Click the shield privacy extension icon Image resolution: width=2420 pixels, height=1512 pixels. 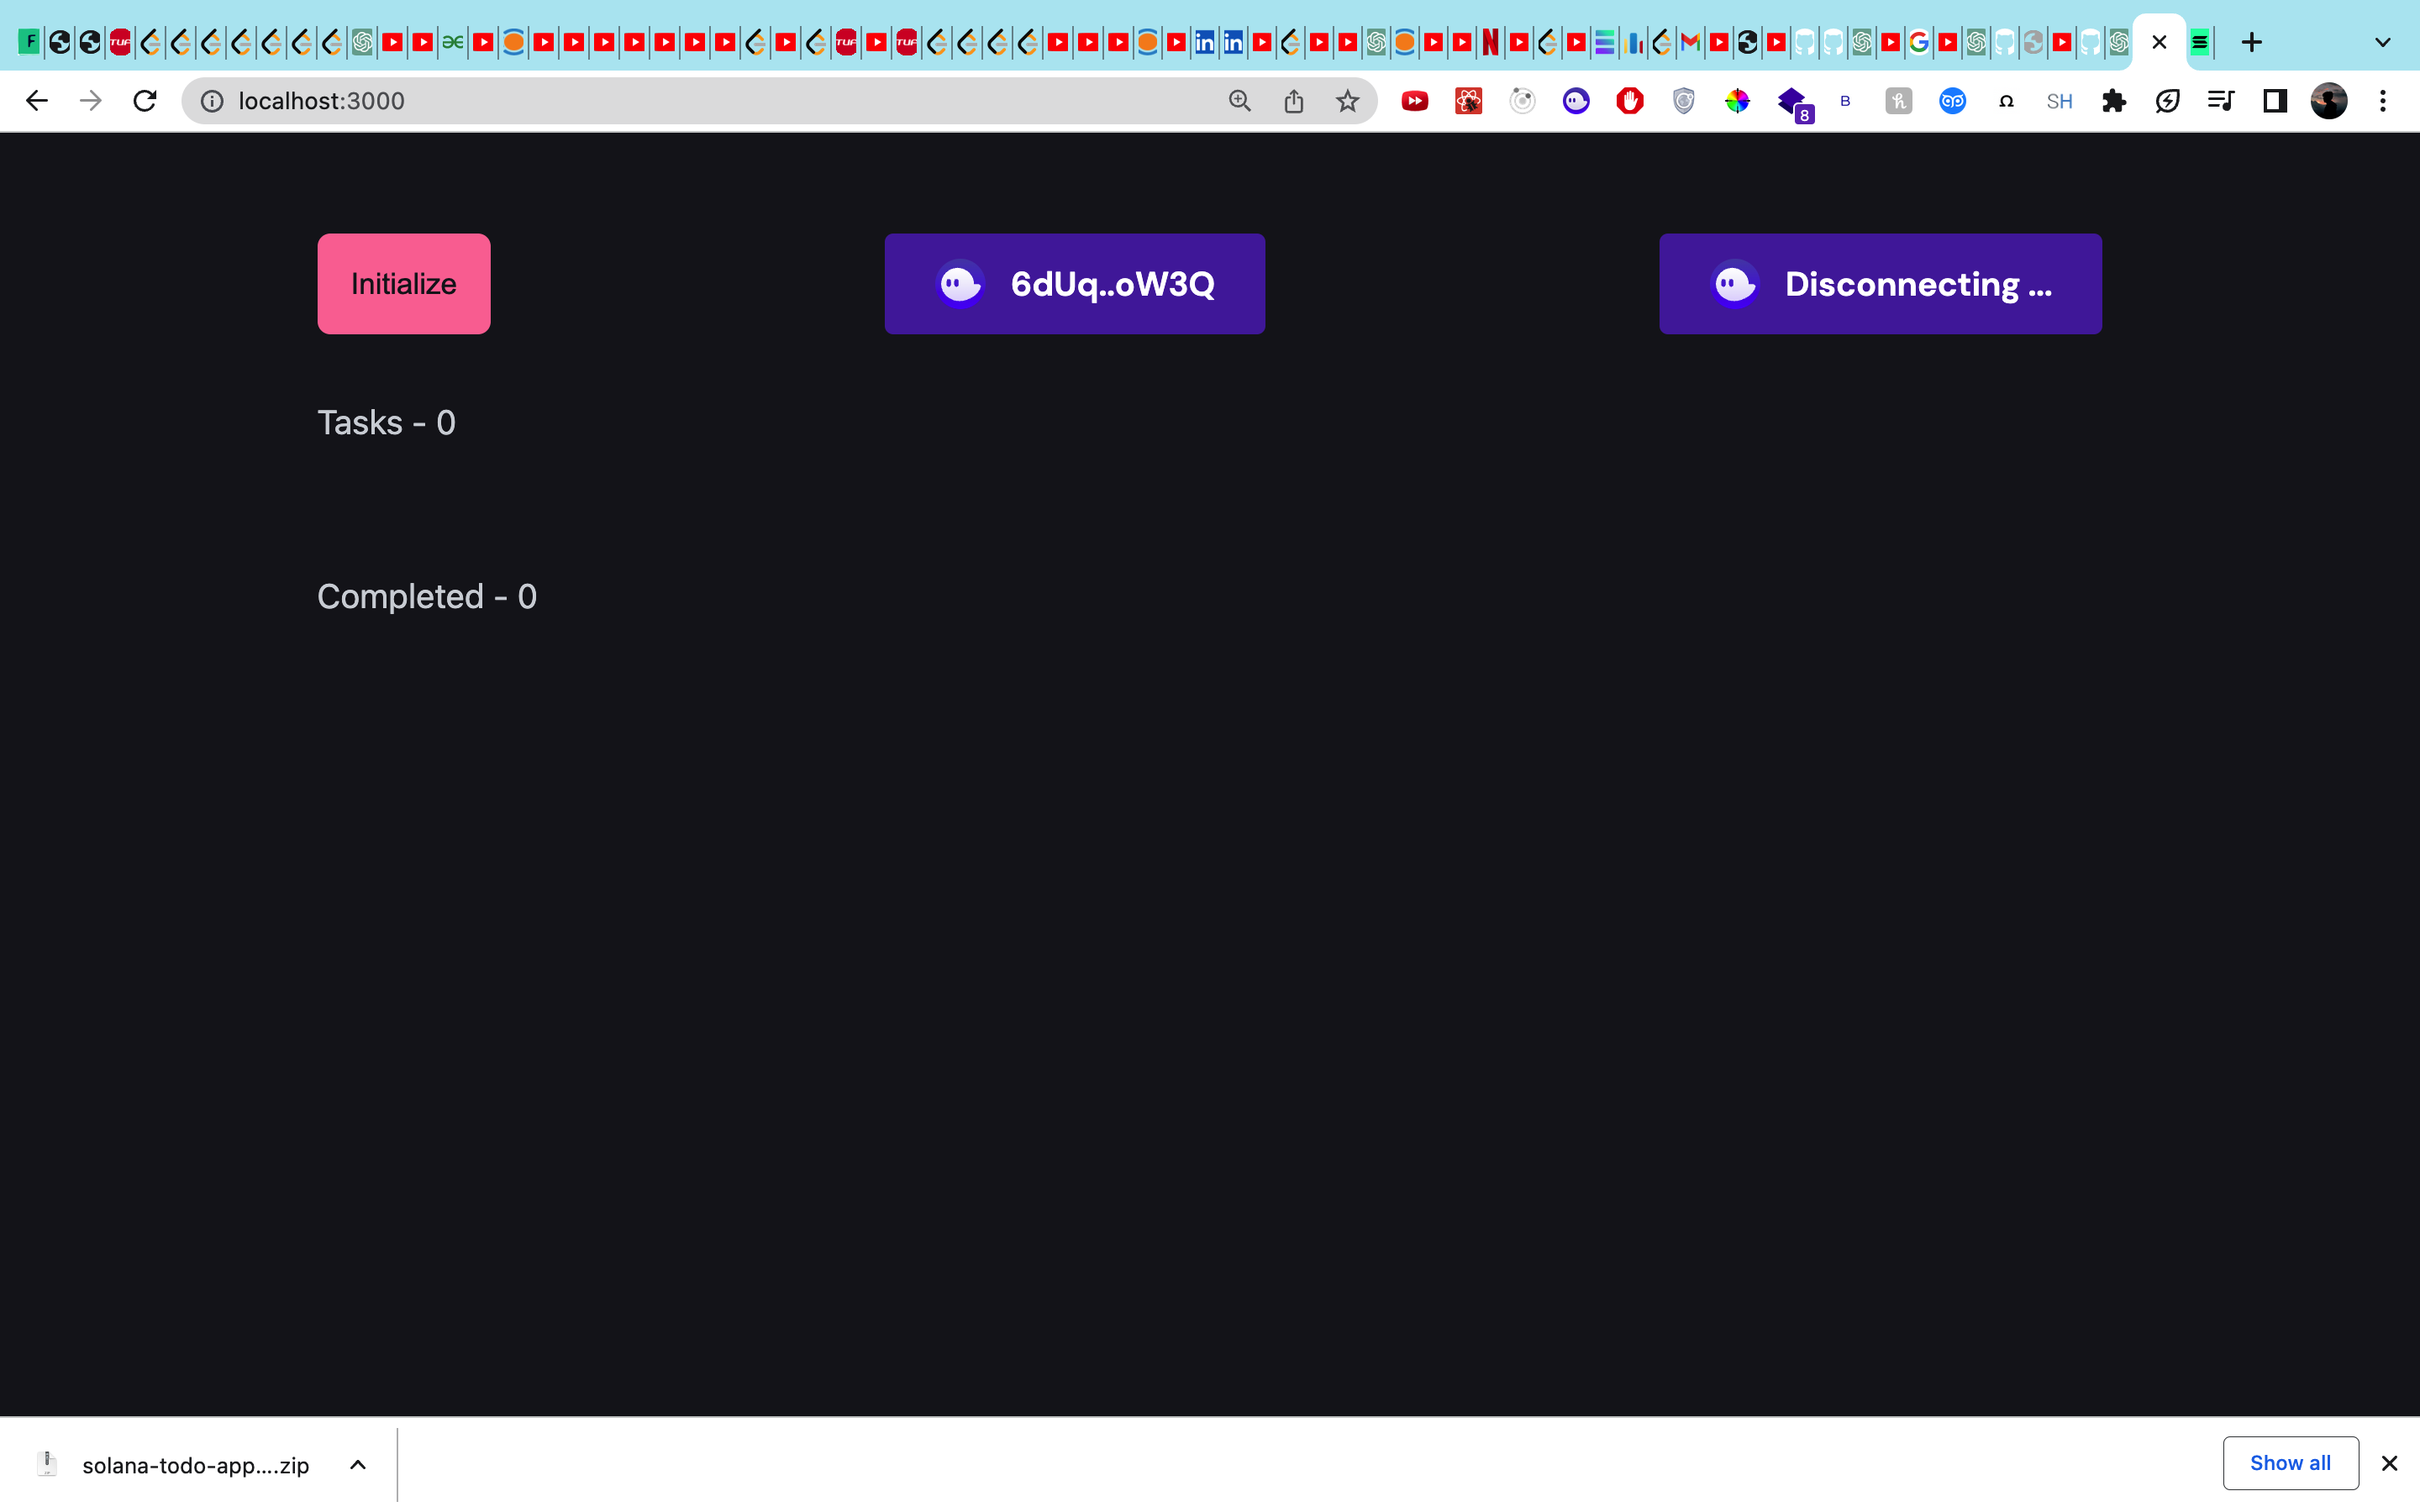tap(1684, 100)
